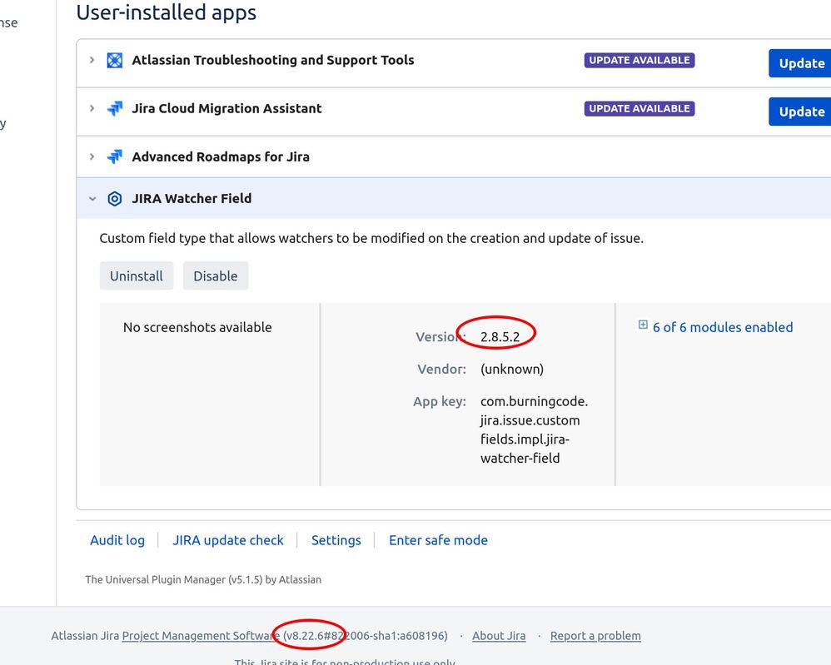The height and width of the screenshot is (665, 831).
Task: Click the JIRA Watcher Field hexagon icon
Action: 114,199
